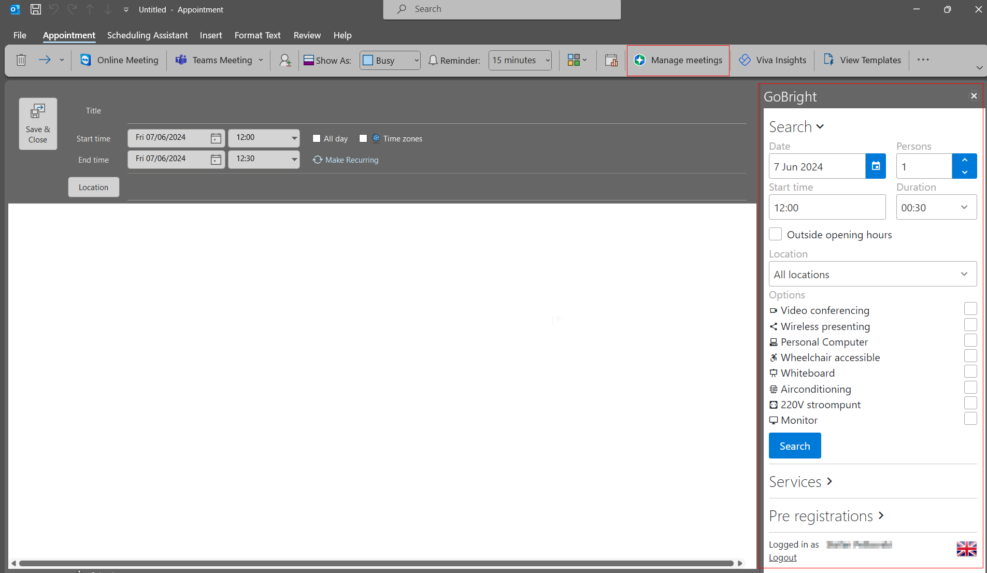Click the Previous Item up arrow
This screenshot has height=573, width=987.
click(90, 9)
